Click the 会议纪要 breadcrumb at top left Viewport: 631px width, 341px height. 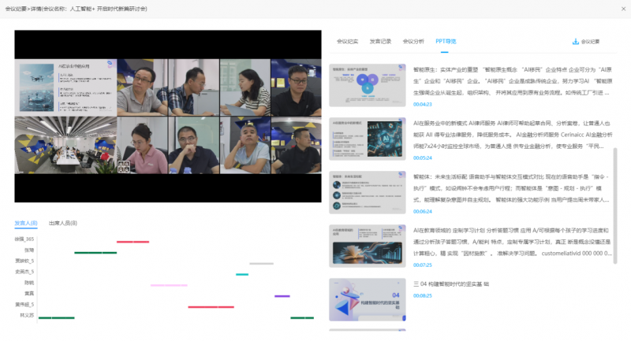16,10
